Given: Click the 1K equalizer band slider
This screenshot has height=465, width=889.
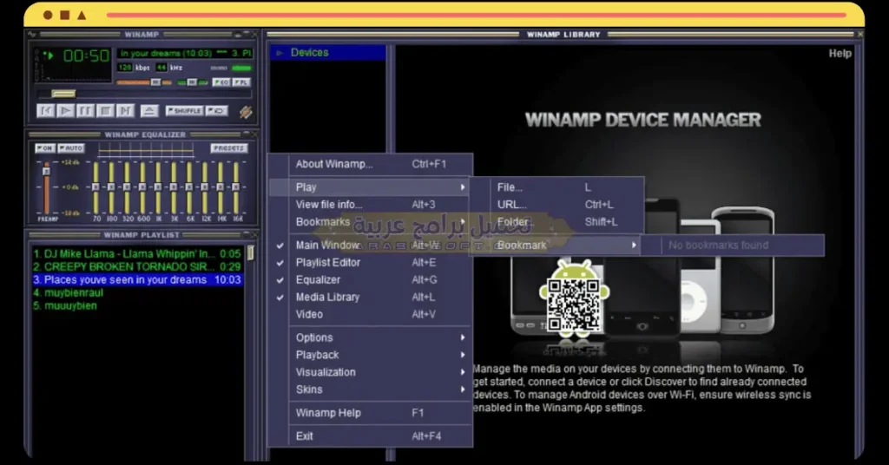Looking at the screenshot, I should pyautogui.click(x=158, y=187).
